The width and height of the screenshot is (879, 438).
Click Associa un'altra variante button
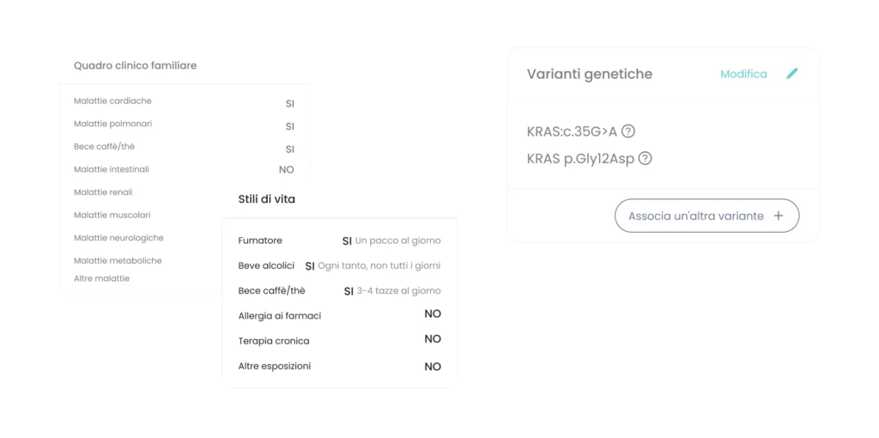[707, 216]
